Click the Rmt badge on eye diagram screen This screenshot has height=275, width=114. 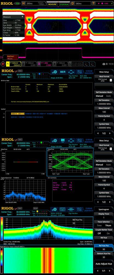click(20, 139)
